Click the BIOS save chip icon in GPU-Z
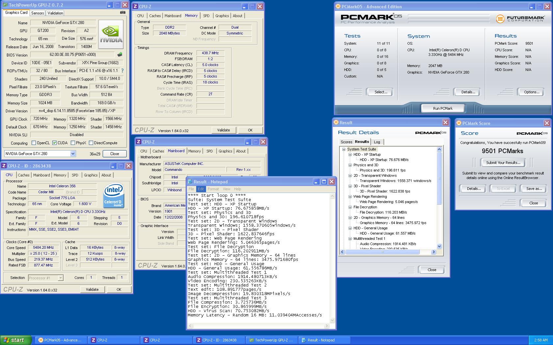Viewport: 553px width, 345px height. coord(120,55)
